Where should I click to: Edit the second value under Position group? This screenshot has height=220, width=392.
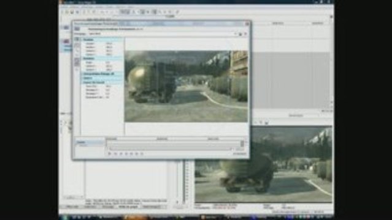tap(109, 47)
